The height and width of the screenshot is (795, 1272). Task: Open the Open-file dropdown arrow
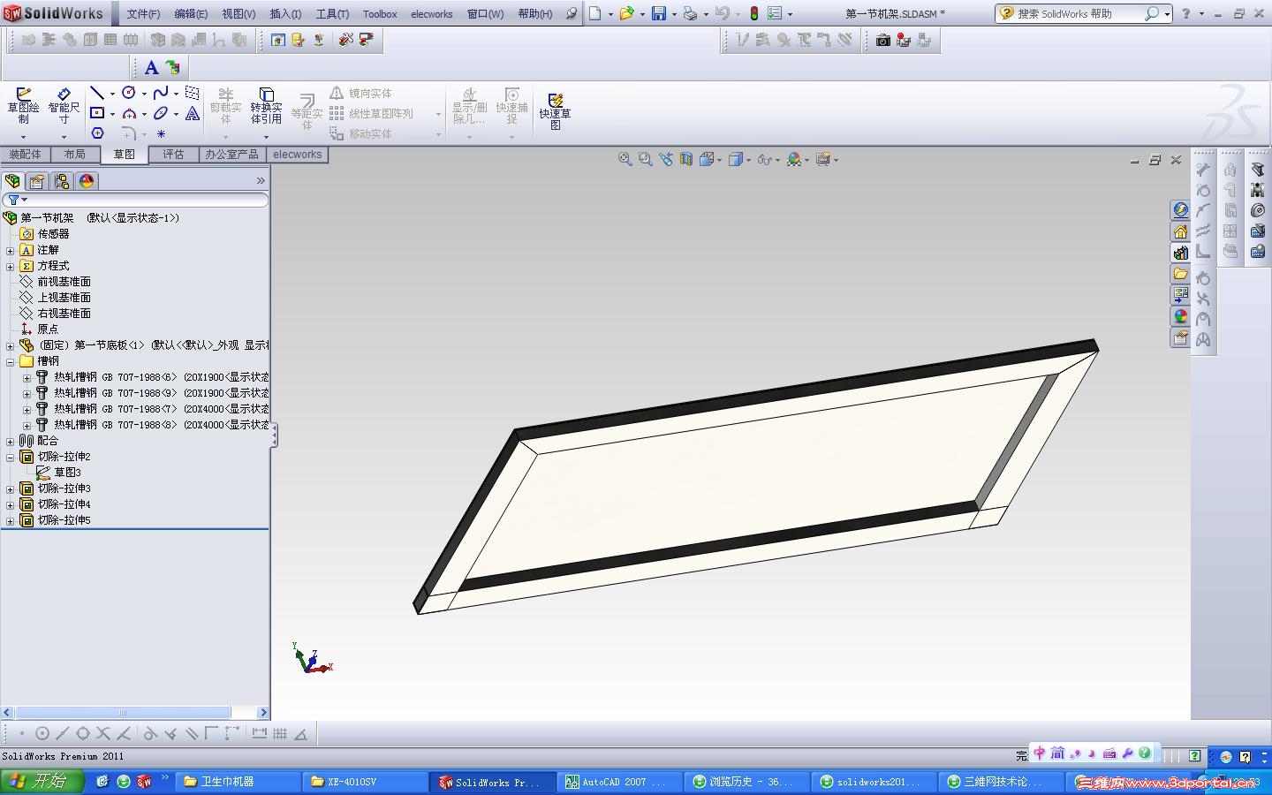pos(642,14)
